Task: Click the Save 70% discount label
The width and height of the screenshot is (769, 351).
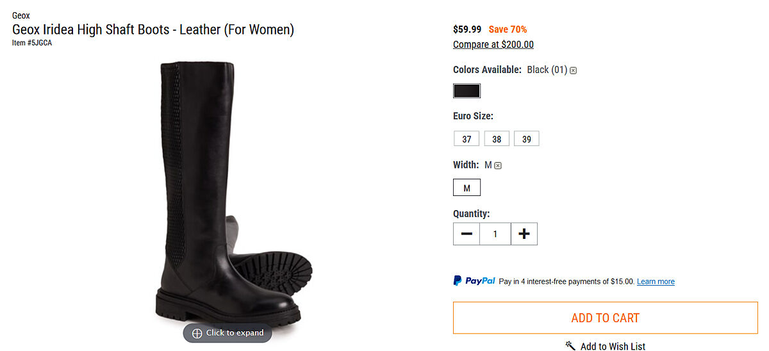Action: 508,29
